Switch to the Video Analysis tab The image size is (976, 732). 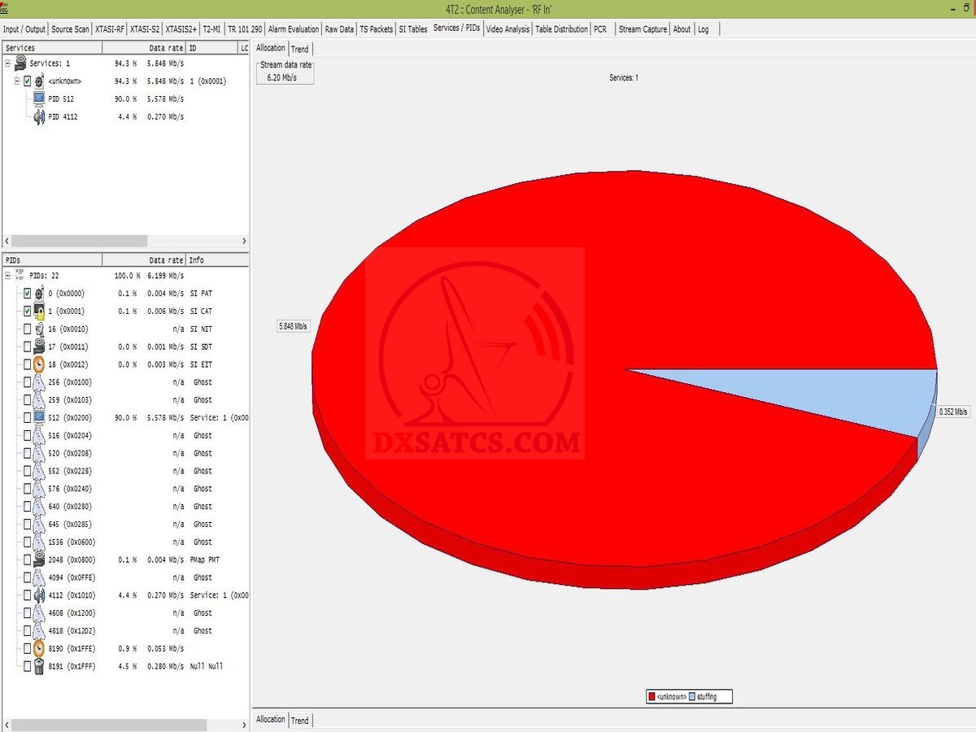508,29
